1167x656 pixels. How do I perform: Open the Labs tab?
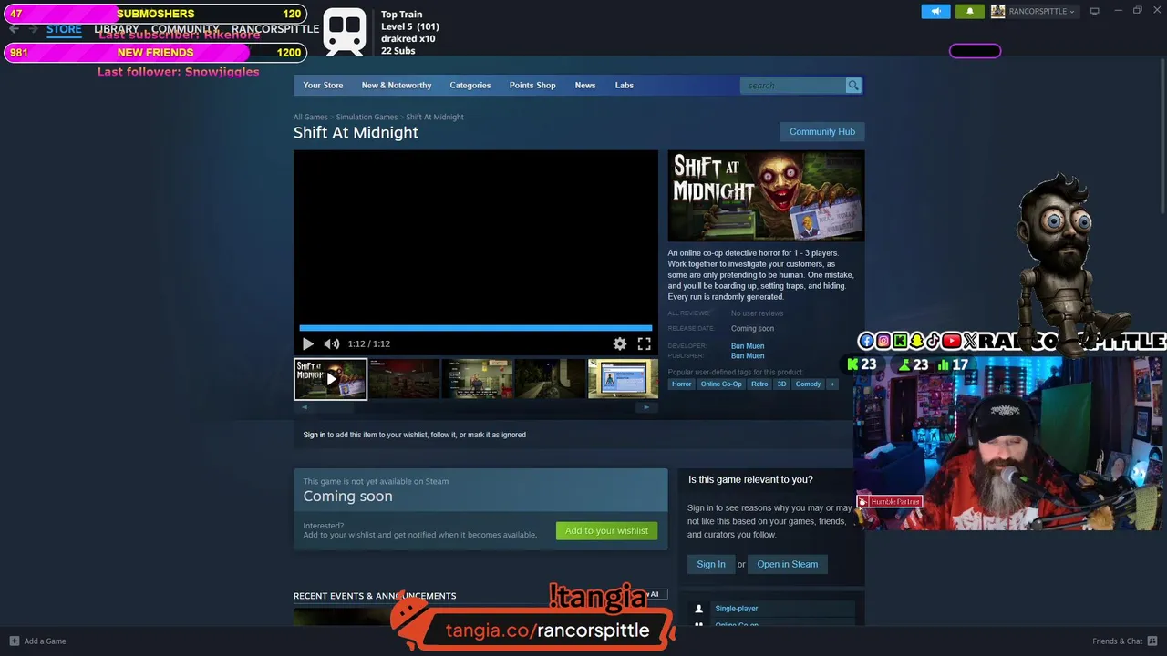coord(625,86)
